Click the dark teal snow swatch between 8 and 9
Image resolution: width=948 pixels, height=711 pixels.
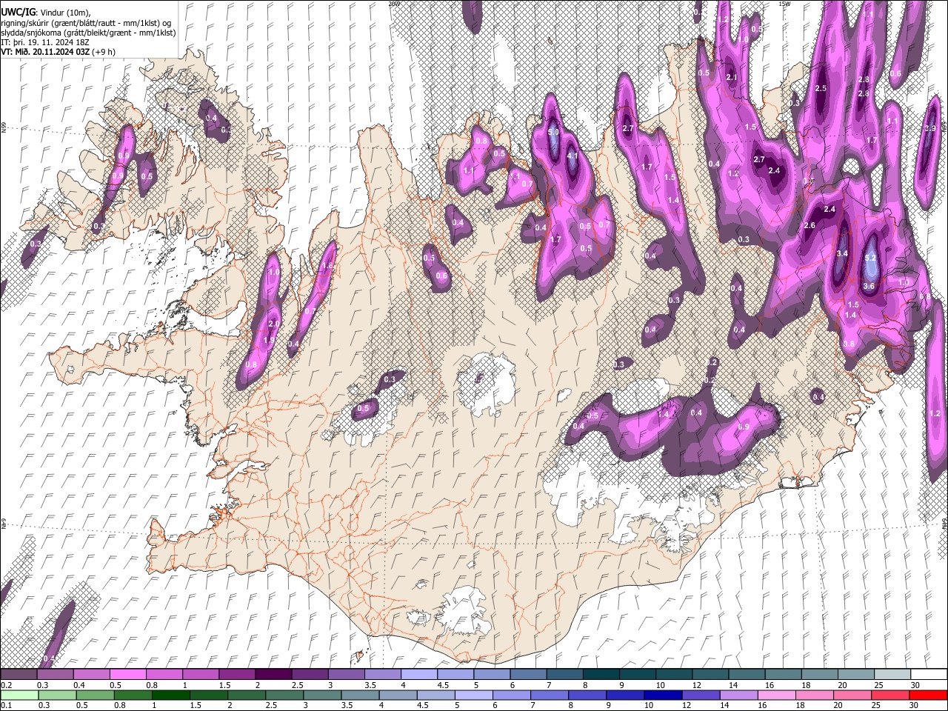(x=601, y=674)
